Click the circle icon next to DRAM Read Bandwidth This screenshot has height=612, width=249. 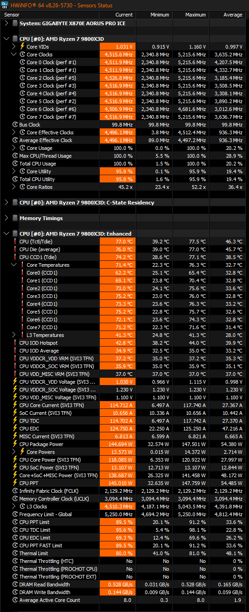pos(15,584)
